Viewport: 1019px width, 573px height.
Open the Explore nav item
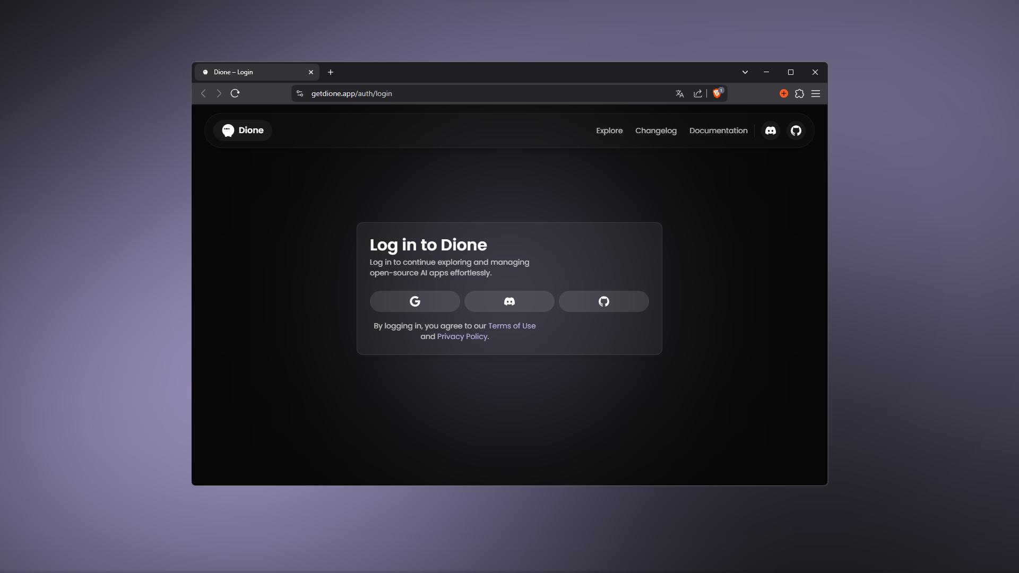tap(609, 131)
